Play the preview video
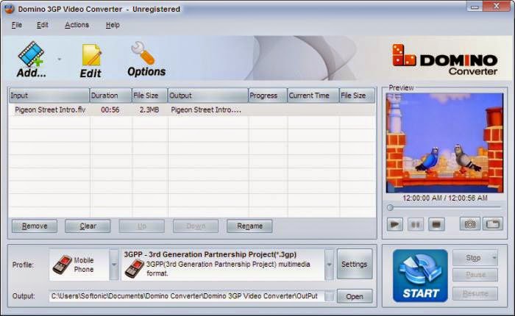This screenshot has width=515, height=316. click(395, 224)
